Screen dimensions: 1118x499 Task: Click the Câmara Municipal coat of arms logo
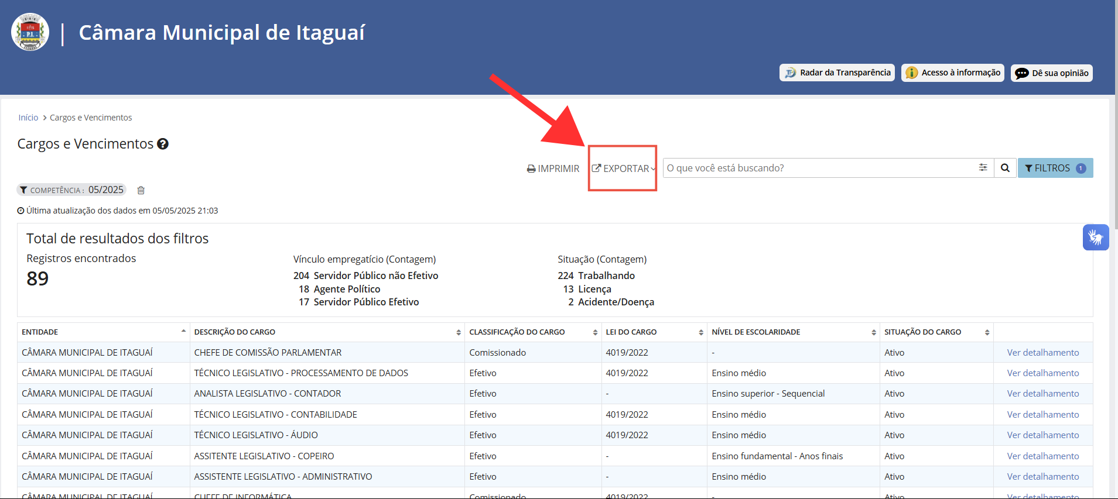click(30, 32)
